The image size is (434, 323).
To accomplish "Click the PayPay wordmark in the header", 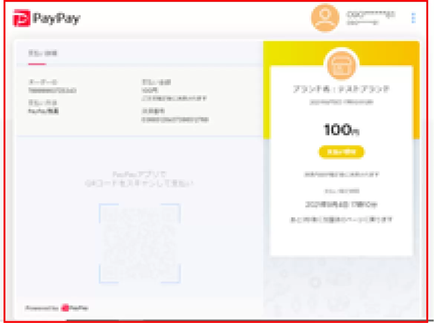I will [x=56, y=19].
